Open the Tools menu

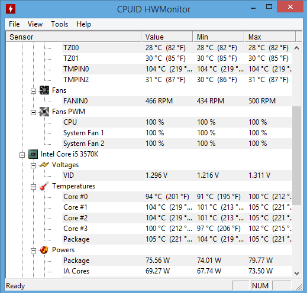pos(60,24)
